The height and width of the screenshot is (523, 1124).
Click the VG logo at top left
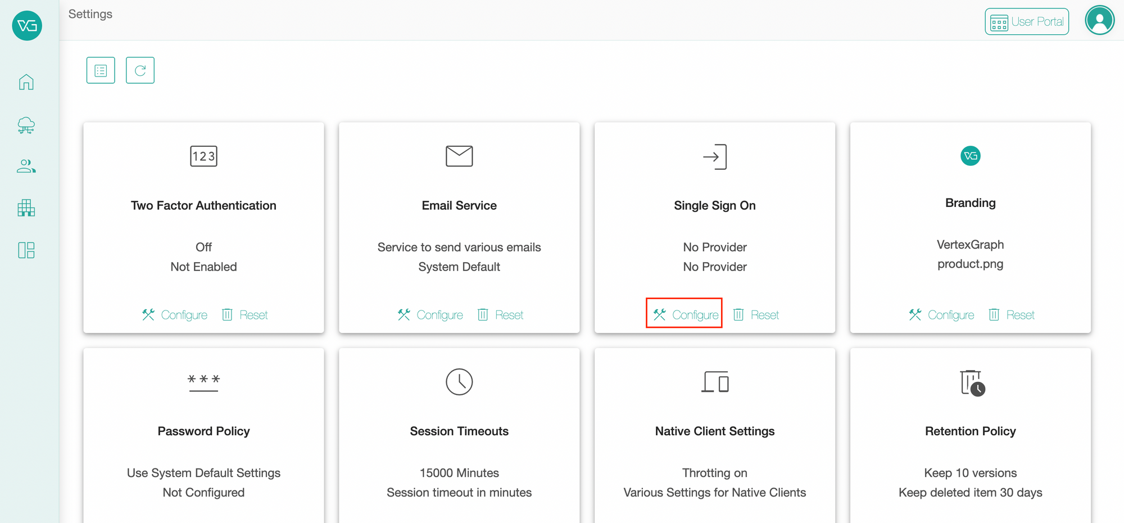pos(26,25)
